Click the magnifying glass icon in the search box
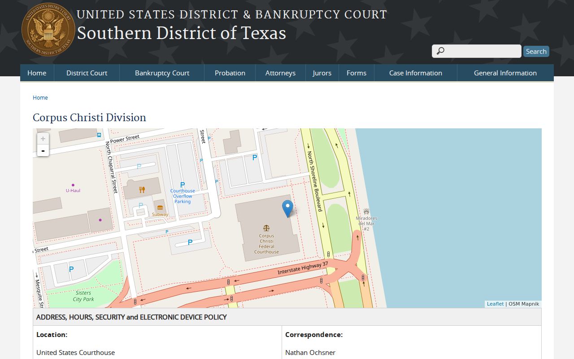574x359 pixels. pos(440,51)
